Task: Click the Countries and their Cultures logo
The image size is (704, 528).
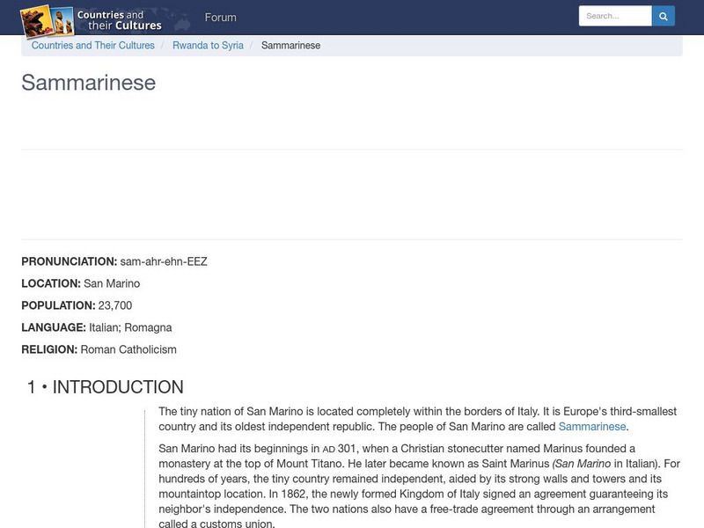Action: tap(92, 20)
